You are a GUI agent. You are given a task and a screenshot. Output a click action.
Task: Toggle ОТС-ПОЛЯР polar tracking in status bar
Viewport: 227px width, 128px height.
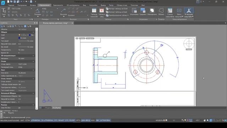point(70,120)
